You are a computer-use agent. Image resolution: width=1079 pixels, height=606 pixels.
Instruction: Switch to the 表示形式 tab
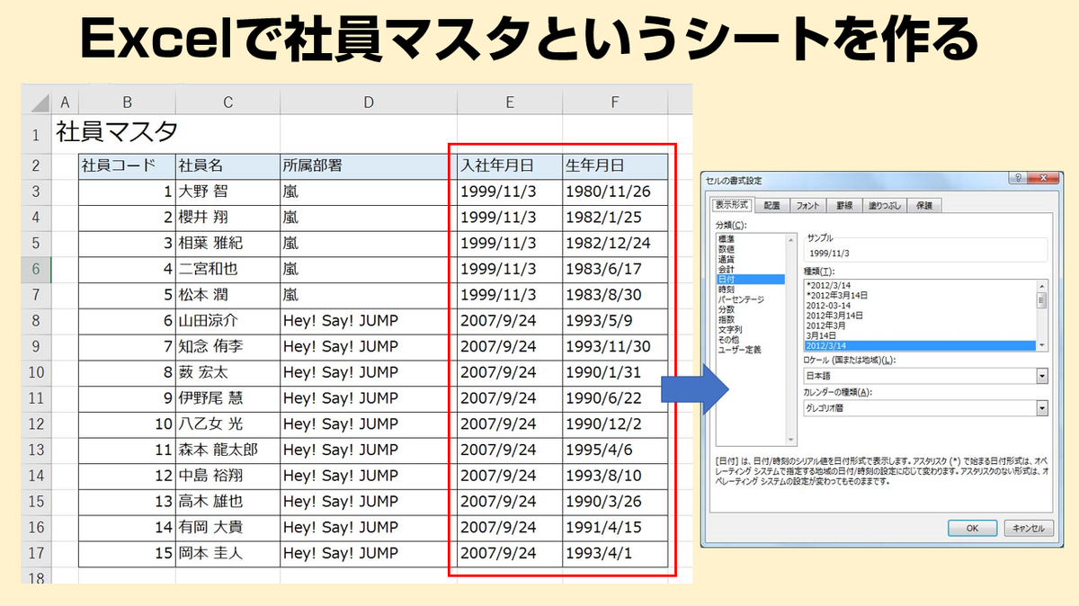731,205
